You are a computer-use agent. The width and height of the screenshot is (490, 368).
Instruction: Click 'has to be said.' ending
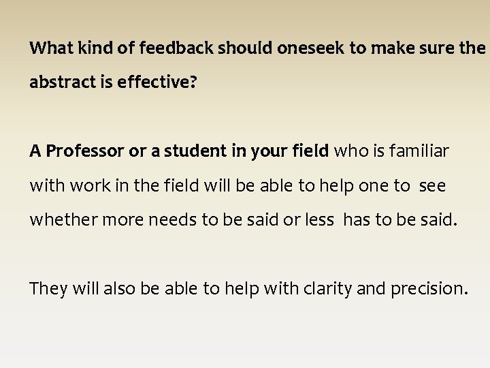pyautogui.click(x=400, y=219)
